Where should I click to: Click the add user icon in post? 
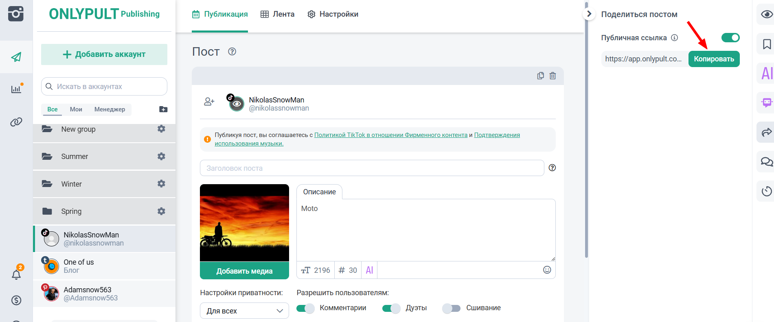[209, 102]
